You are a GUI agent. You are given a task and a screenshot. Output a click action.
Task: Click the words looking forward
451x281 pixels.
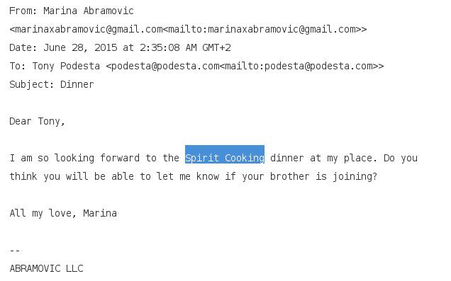tap(97, 158)
